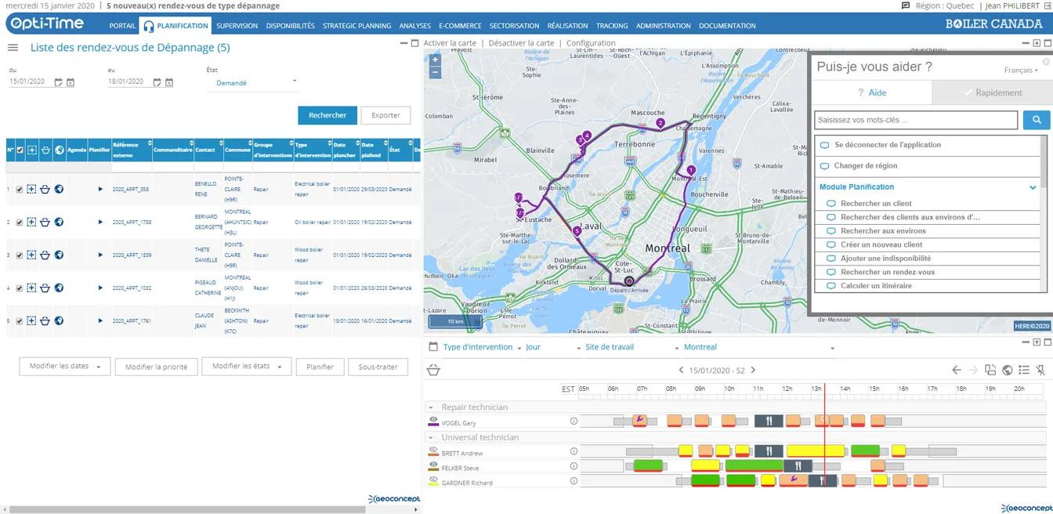Open the Type d'intervention dropdown
1053x514 pixels.
tap(482, 347)
